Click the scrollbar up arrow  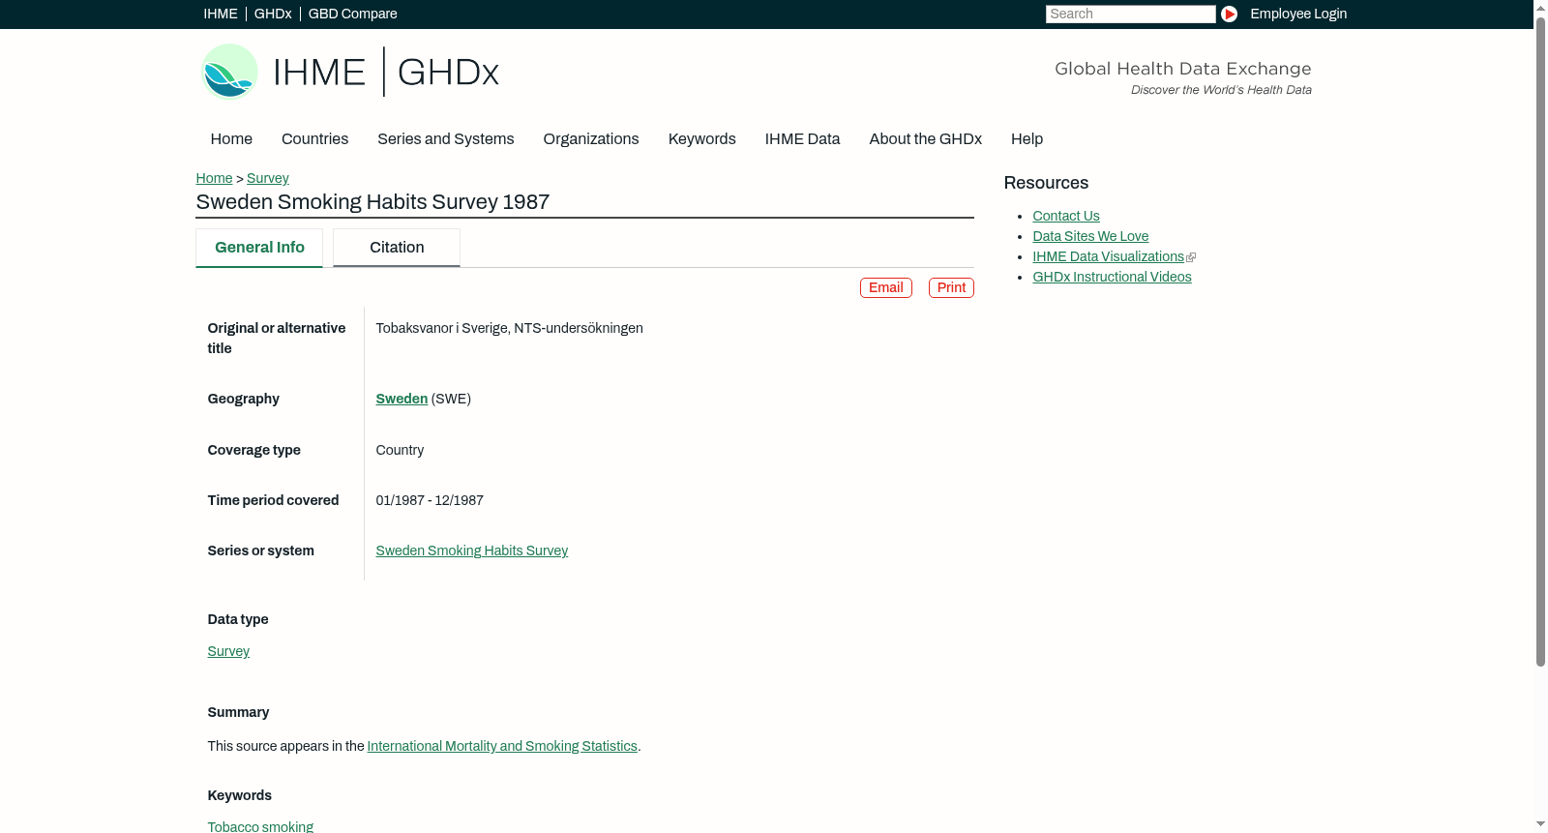click(x=1540, y=7)
